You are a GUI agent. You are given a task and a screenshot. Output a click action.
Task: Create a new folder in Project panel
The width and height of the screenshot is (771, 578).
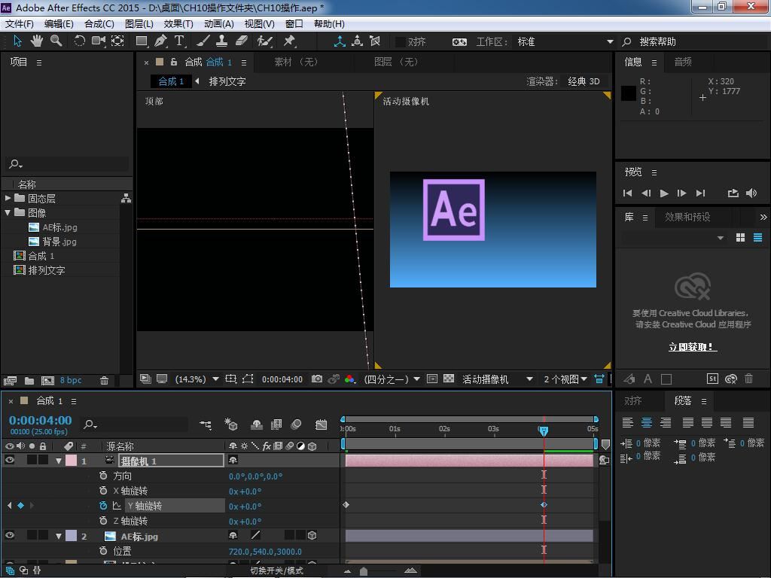point(29,380)
